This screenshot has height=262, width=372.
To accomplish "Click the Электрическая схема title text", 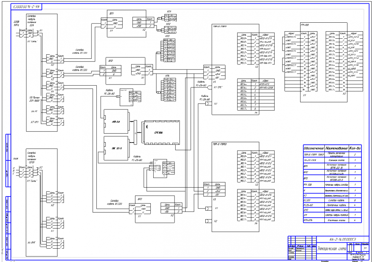I will 331,248.
